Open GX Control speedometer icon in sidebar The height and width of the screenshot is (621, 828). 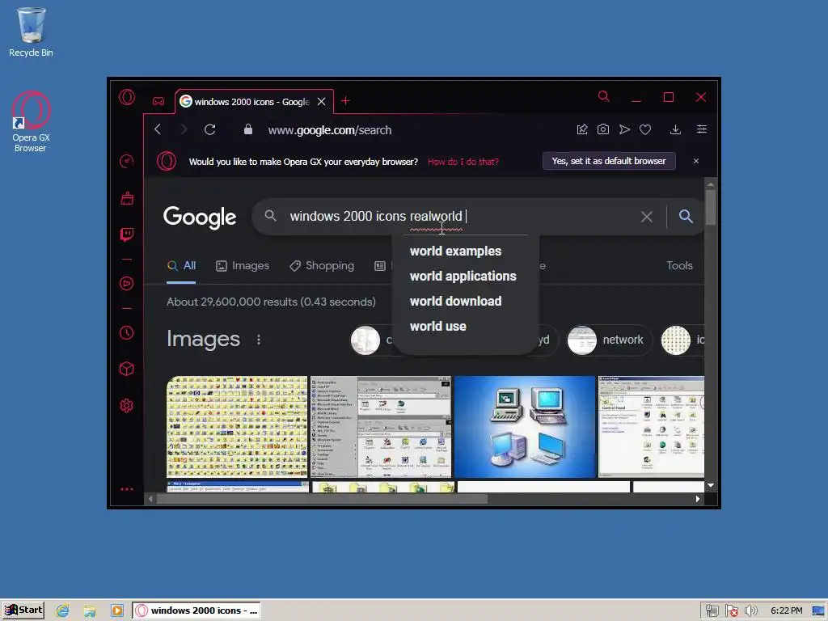tap(127, 161)
